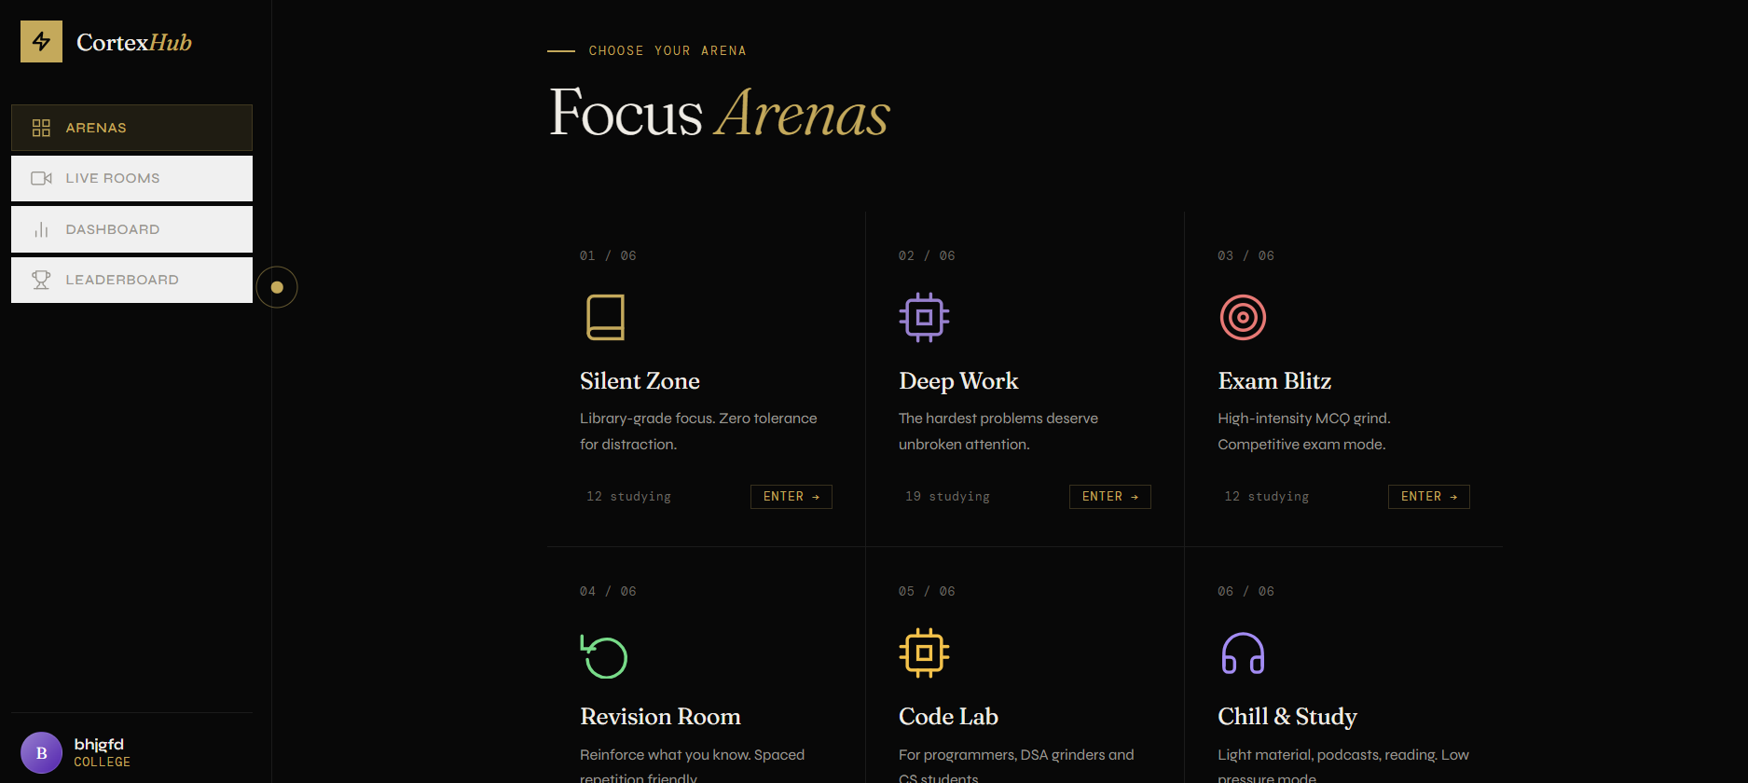
Task: Click the bhjgfd profile avatar
Action: point(41,752)
